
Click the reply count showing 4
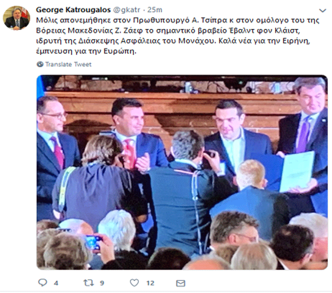[x=56, y=283]
